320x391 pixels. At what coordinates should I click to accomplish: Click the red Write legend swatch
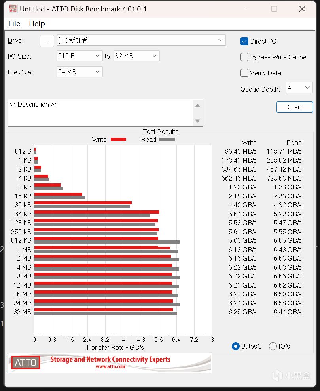tap(118, 139)
